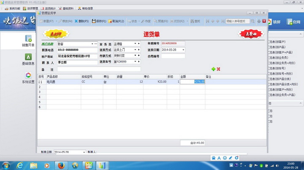Expand the 客户名称 customer dropdown arrow
The width and height of the screenshot is (304, 170).
[x=92, y=44]
